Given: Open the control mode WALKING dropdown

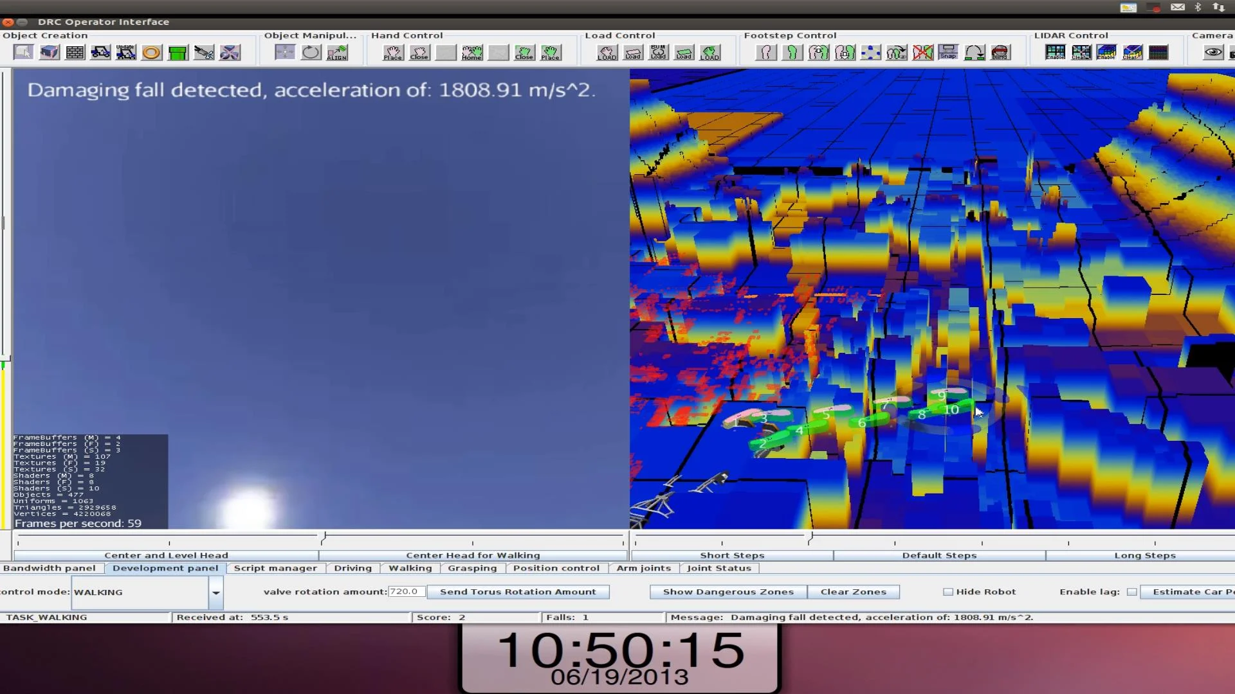Looking at the screenshot, I should 216,592.
